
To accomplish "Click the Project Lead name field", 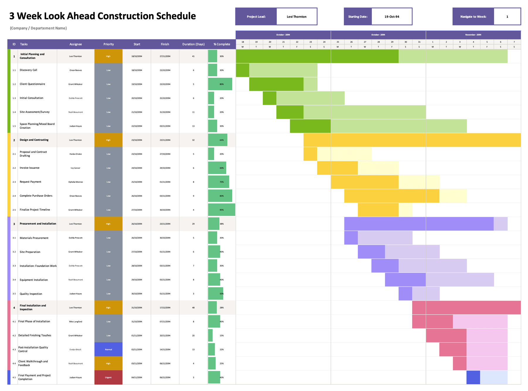I will tap(297, 17).
